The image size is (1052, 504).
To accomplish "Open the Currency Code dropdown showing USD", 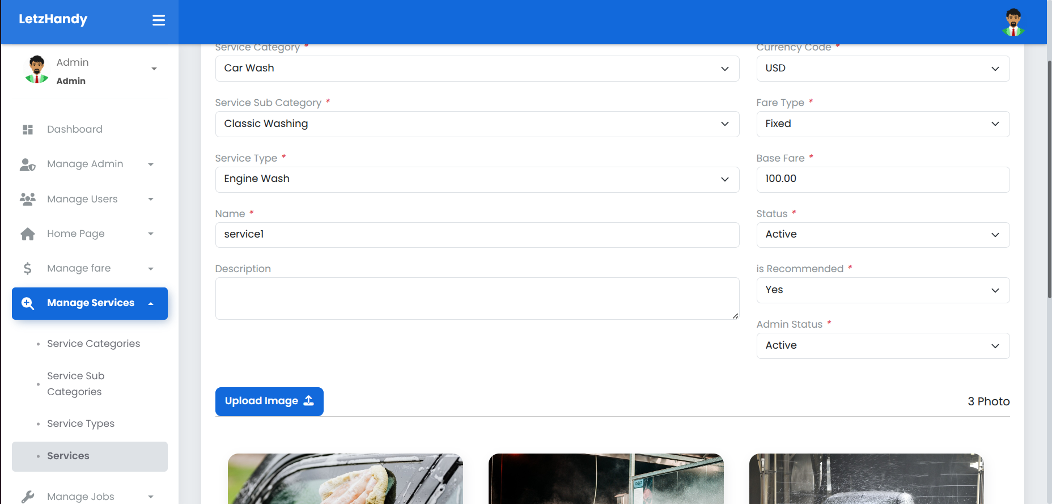I will pos(883,69).
